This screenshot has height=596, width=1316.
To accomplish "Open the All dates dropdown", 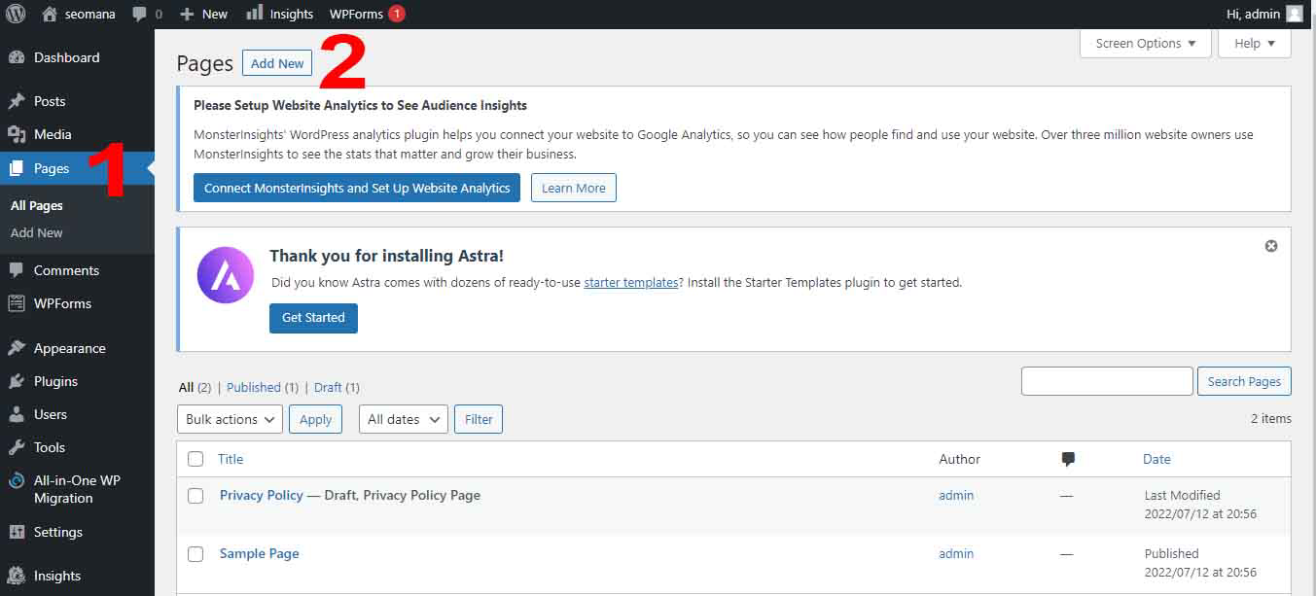I will tap(404, 419).
